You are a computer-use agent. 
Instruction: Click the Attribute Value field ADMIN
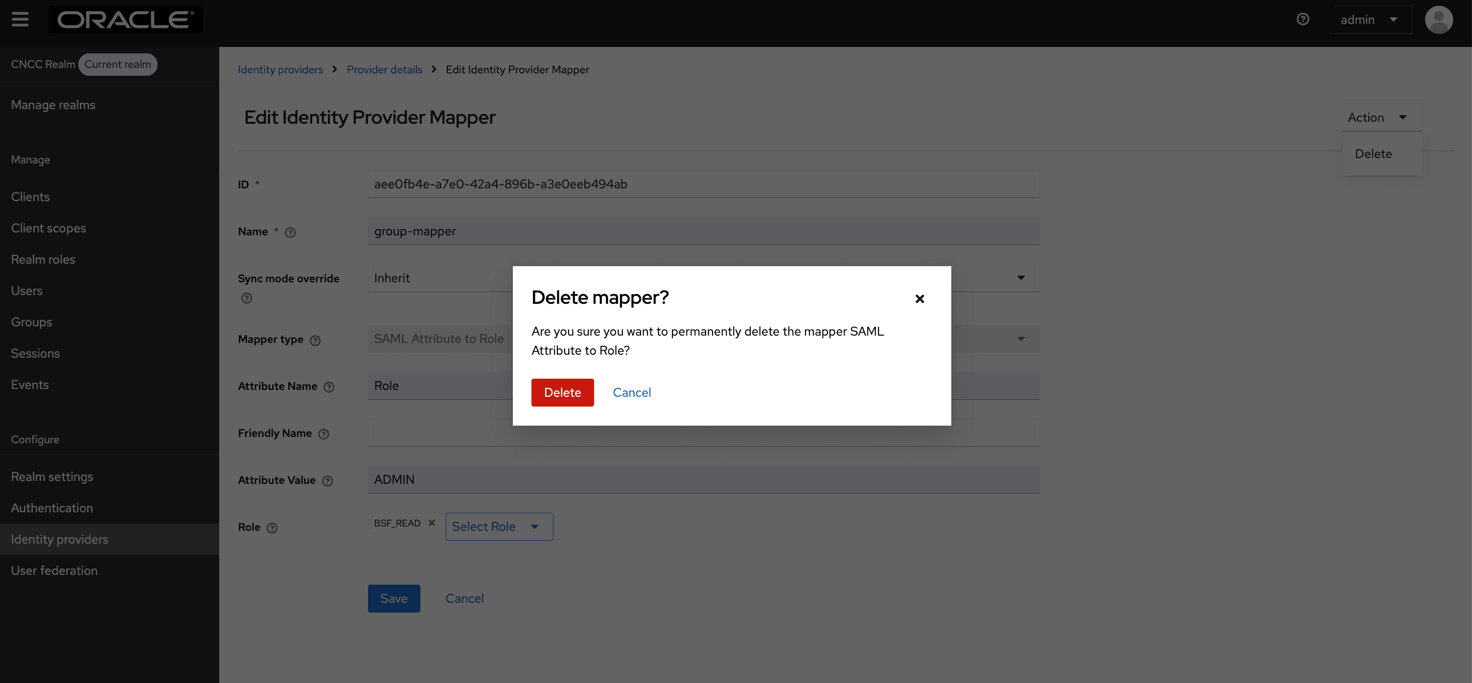click(x=703, y=479)
